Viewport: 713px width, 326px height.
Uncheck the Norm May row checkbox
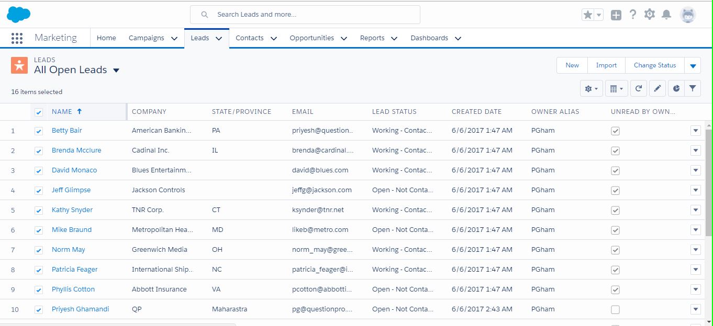[39, 250]
